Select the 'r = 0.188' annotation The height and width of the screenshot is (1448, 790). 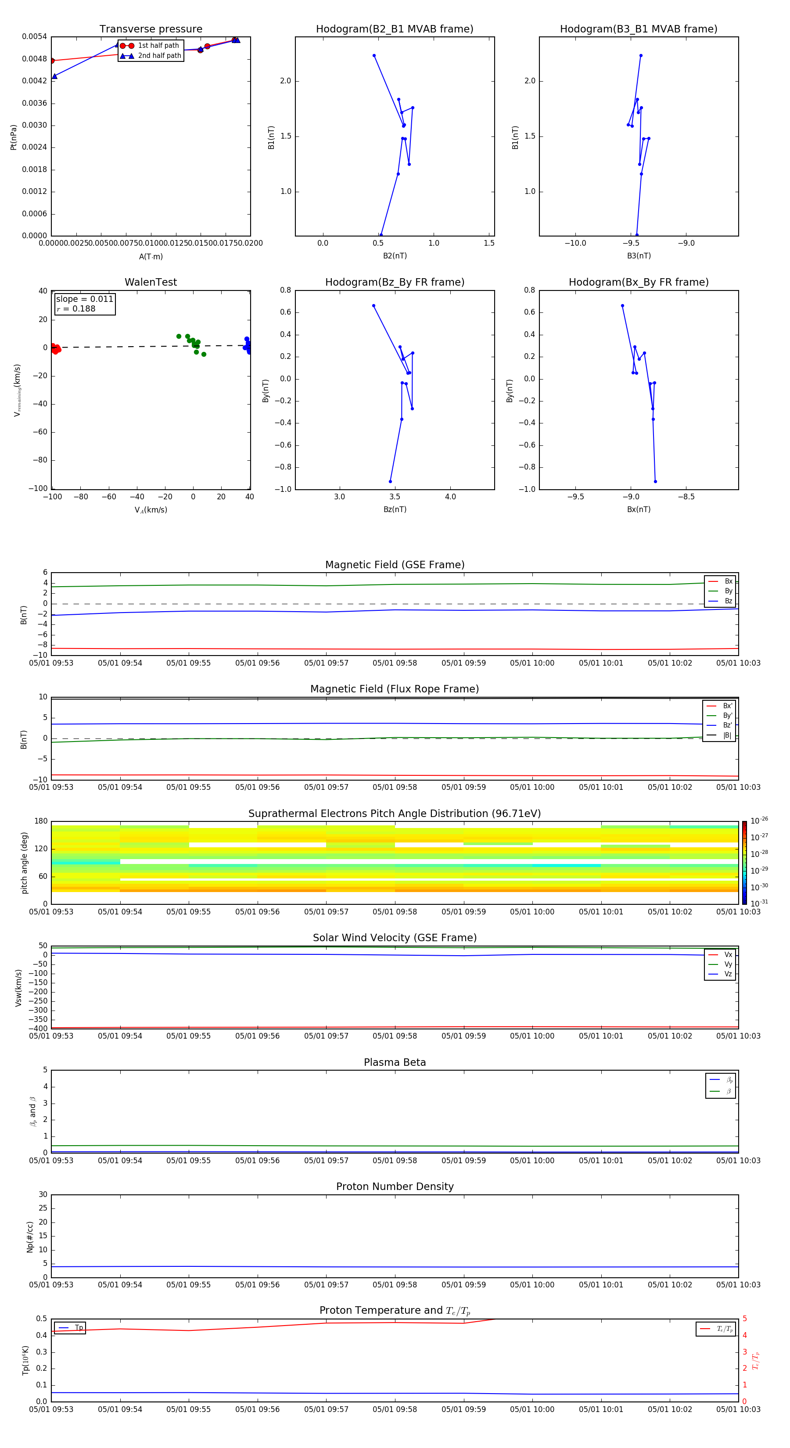point(76,308)
